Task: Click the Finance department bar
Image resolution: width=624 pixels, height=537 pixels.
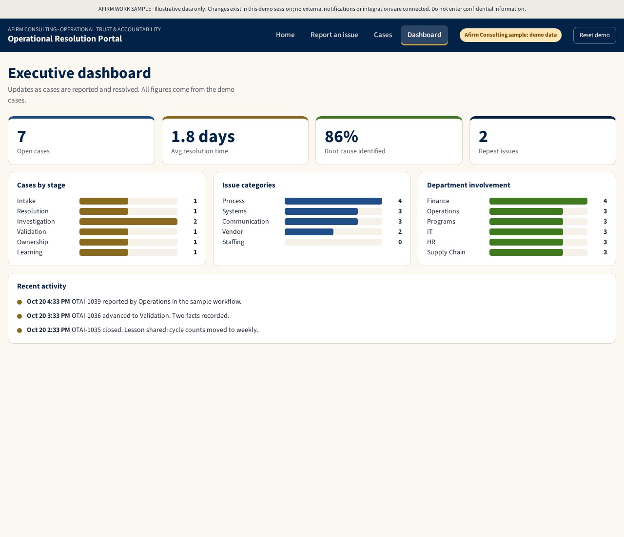Action: pyautogui.click(x=538, y=201)
